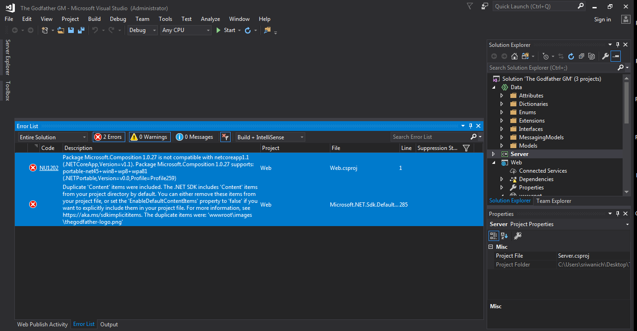Open the NU1202 error code link

click(49, 168)
